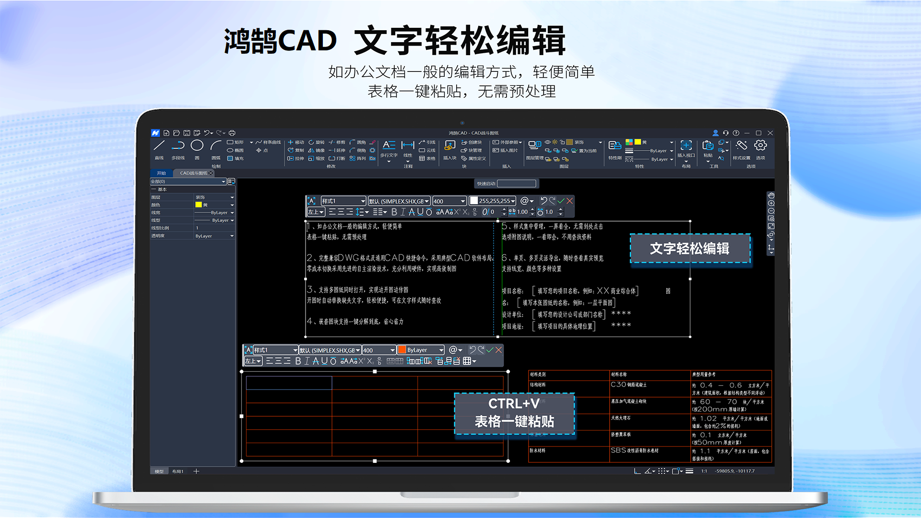The height and width of the screenshot is (518, 921).
Task: Open the 400 text height dropdown in text editor
Action: coord(449,201)
